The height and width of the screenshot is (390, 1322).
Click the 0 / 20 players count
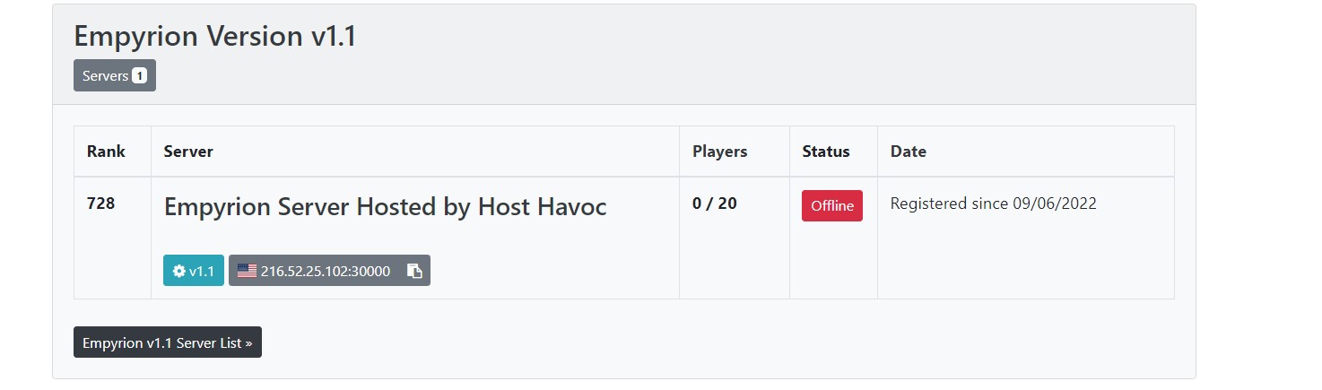(x=714, y=204)
